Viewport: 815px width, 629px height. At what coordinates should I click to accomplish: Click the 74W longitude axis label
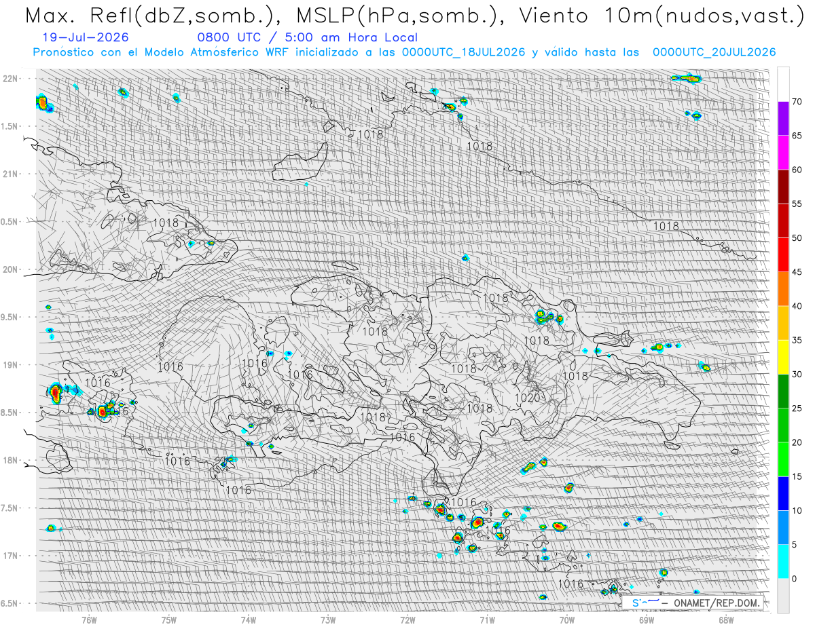(x=248, y=619)
